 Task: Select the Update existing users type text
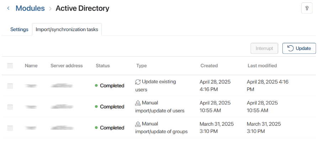click(x=155, y=86)
